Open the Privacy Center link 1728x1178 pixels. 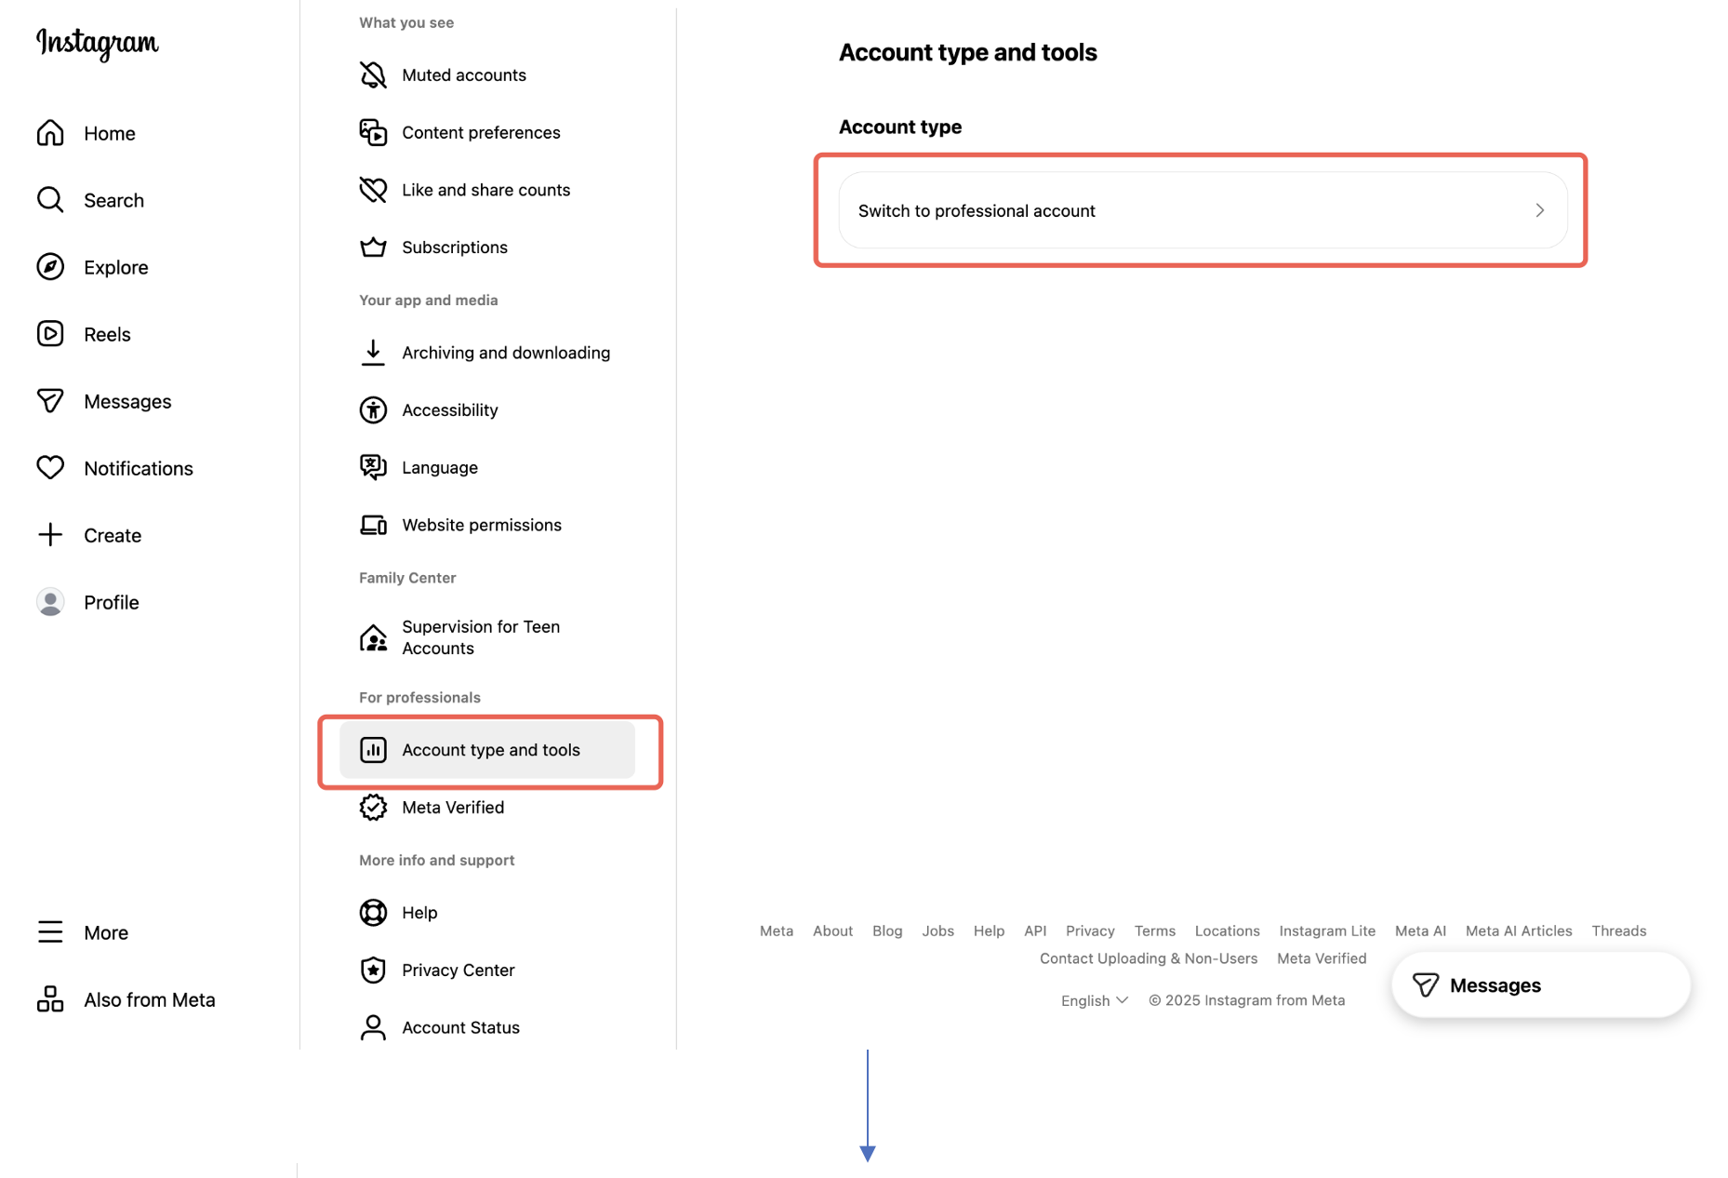(x=458, y=970)
